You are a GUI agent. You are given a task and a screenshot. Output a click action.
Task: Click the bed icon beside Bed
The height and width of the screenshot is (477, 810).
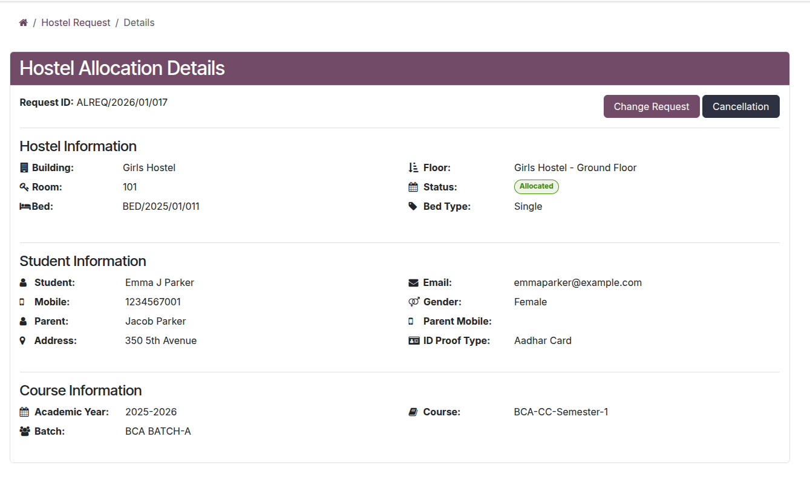[25, 207]
